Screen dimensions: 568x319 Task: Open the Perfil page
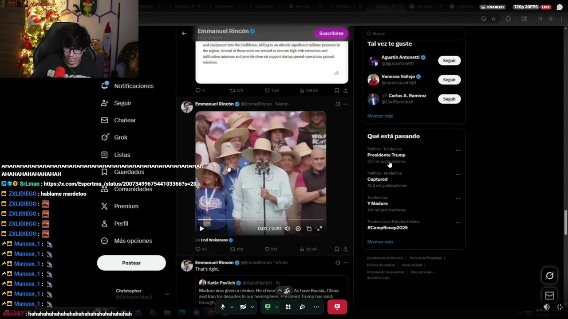[x=115, y=223]
